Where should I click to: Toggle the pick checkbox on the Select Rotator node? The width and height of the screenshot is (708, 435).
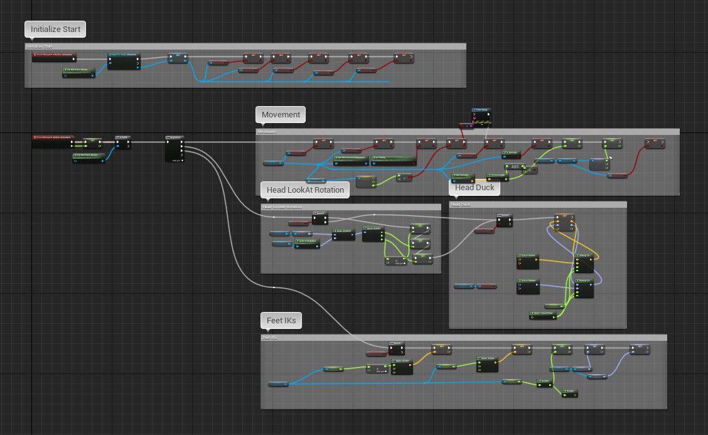point(520,292)
